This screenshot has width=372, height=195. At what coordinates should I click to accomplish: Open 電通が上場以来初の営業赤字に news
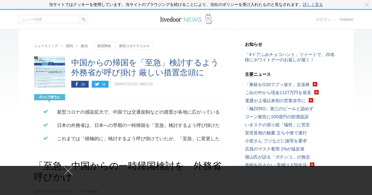(275, 101)
